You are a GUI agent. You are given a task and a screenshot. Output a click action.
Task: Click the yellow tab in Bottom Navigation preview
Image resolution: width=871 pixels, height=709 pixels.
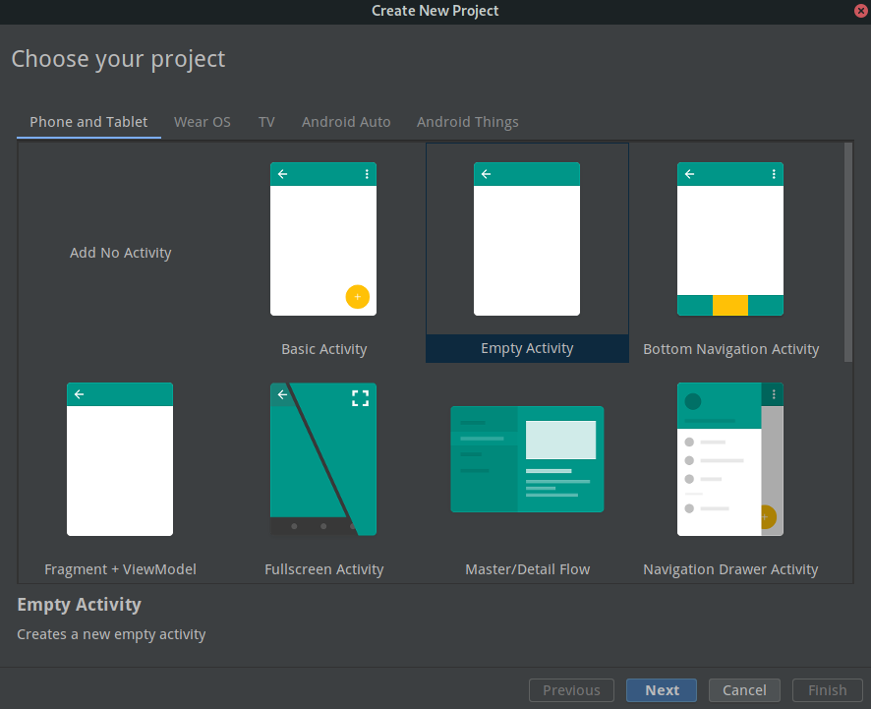pyautogui.click(x=729, y=306)
